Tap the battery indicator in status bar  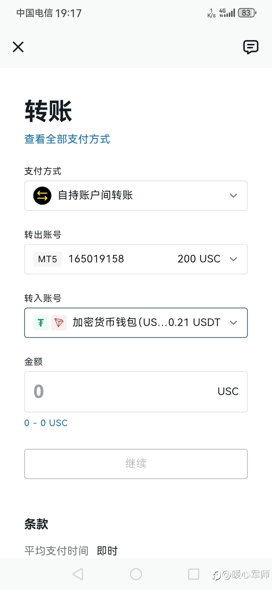[247, 13]
